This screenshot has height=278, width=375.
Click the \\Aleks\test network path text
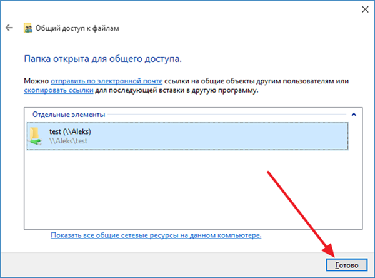coord(68,141)
